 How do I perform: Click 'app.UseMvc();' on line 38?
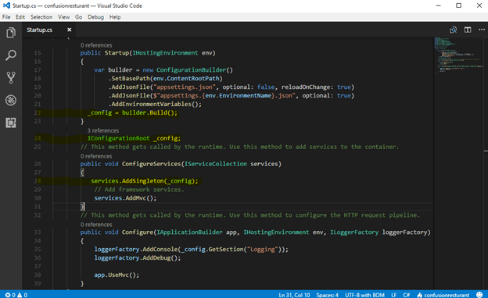coord(117,275)
